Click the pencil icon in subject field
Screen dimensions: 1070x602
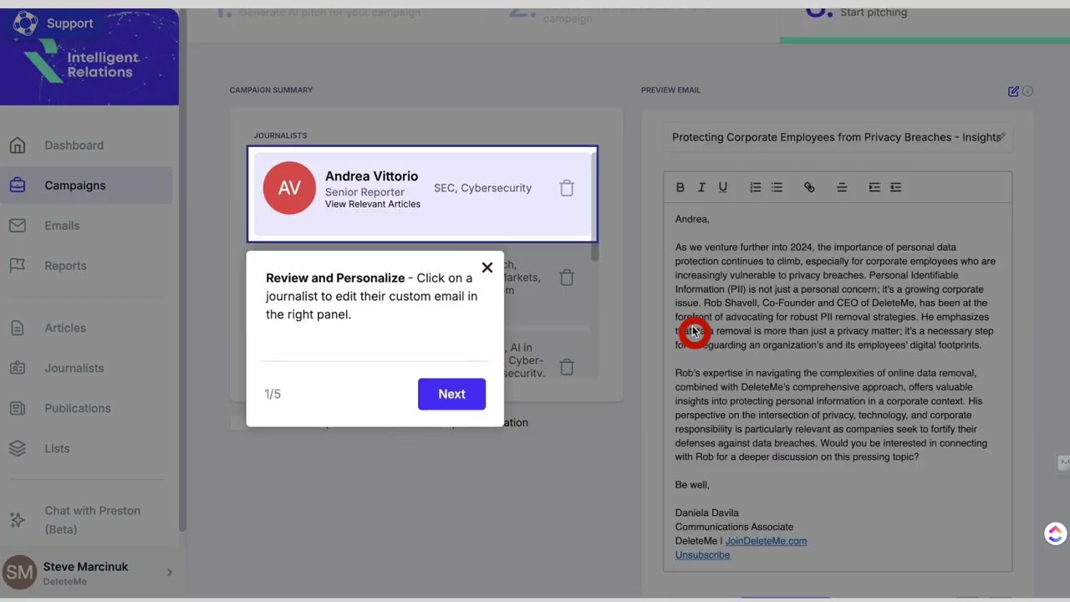point(1001,136)
